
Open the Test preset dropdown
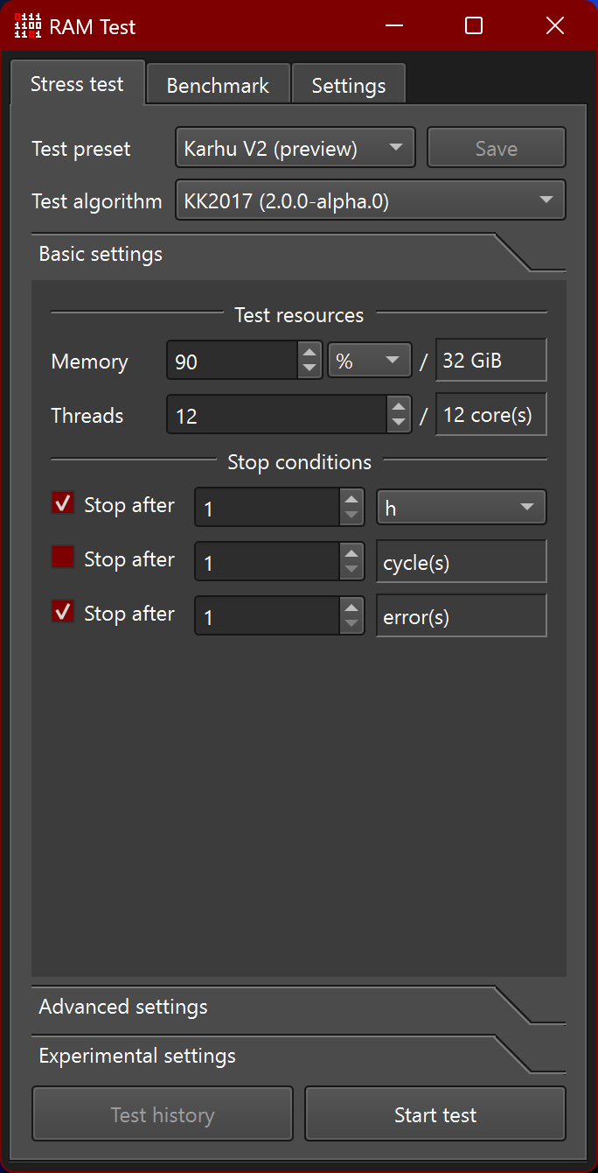[x=295, y=148]
